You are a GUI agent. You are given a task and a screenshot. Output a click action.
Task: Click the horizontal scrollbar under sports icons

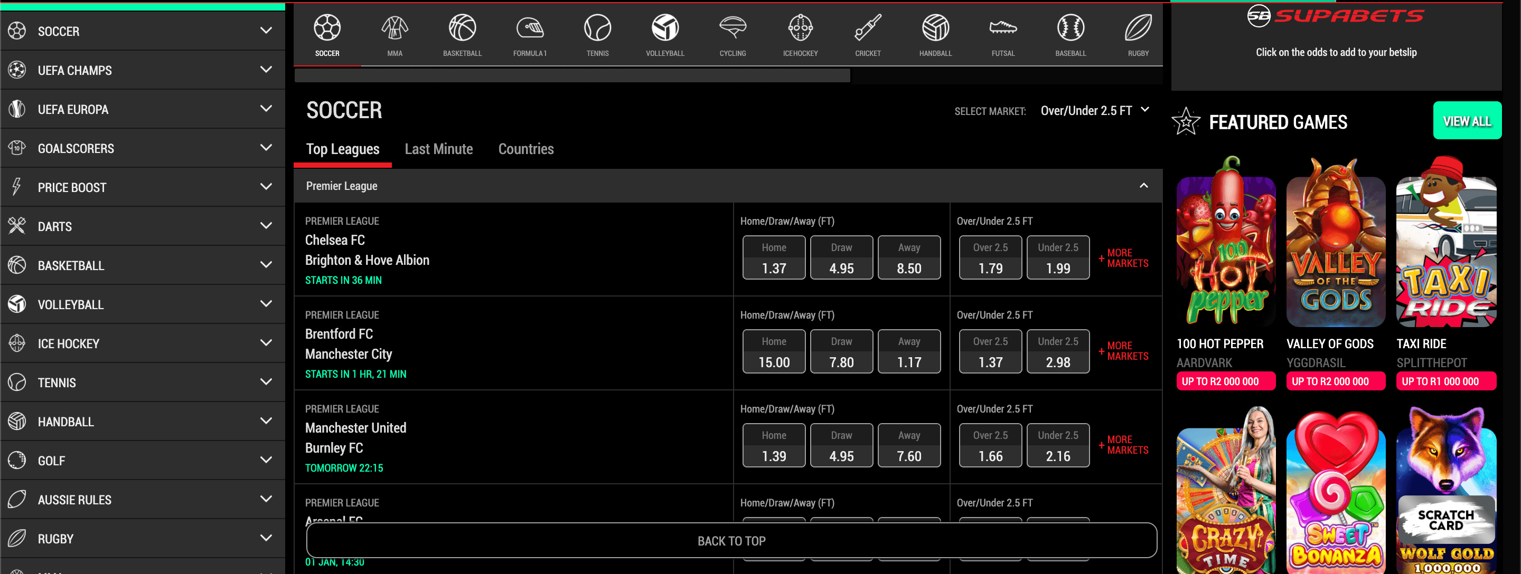click(x=572, y=75)
